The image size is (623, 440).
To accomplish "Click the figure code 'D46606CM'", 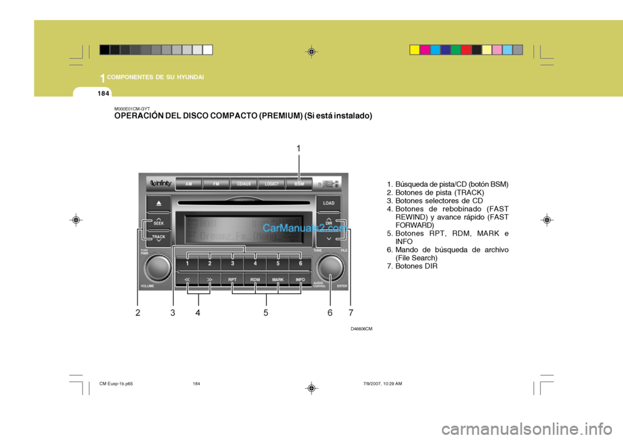I will 361,329.
